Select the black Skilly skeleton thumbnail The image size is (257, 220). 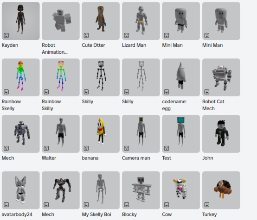[x=101, y=77]
